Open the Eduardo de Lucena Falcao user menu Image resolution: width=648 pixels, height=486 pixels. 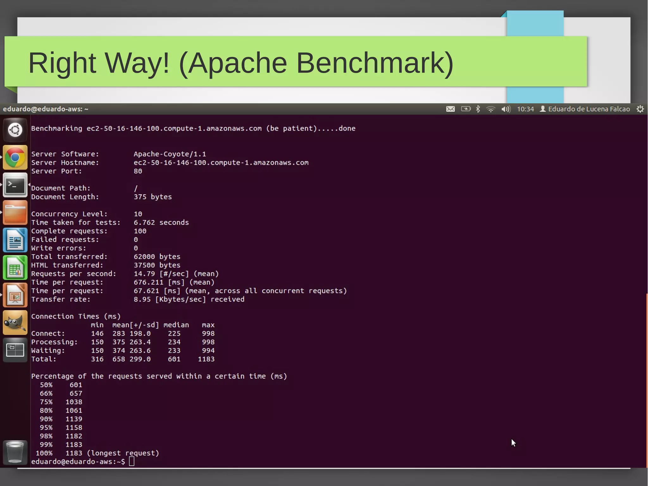click(585, 109)
